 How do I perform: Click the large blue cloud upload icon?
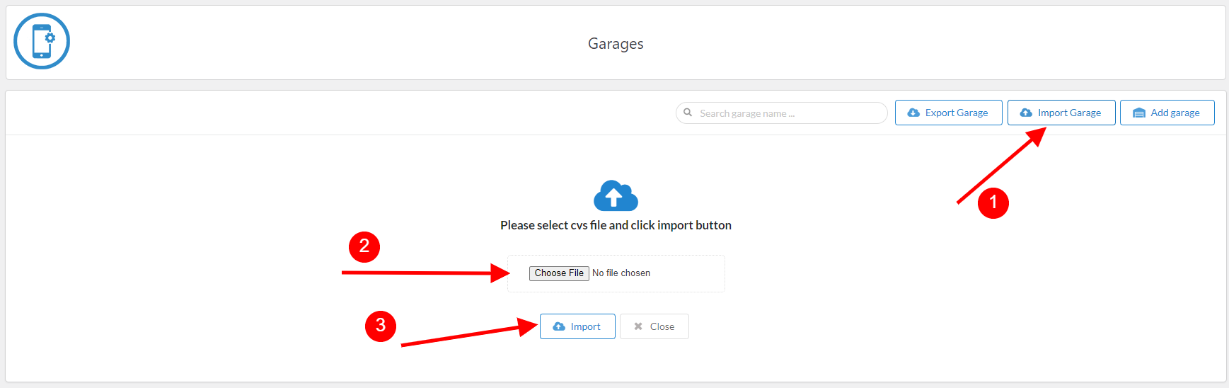pos(616,195)
